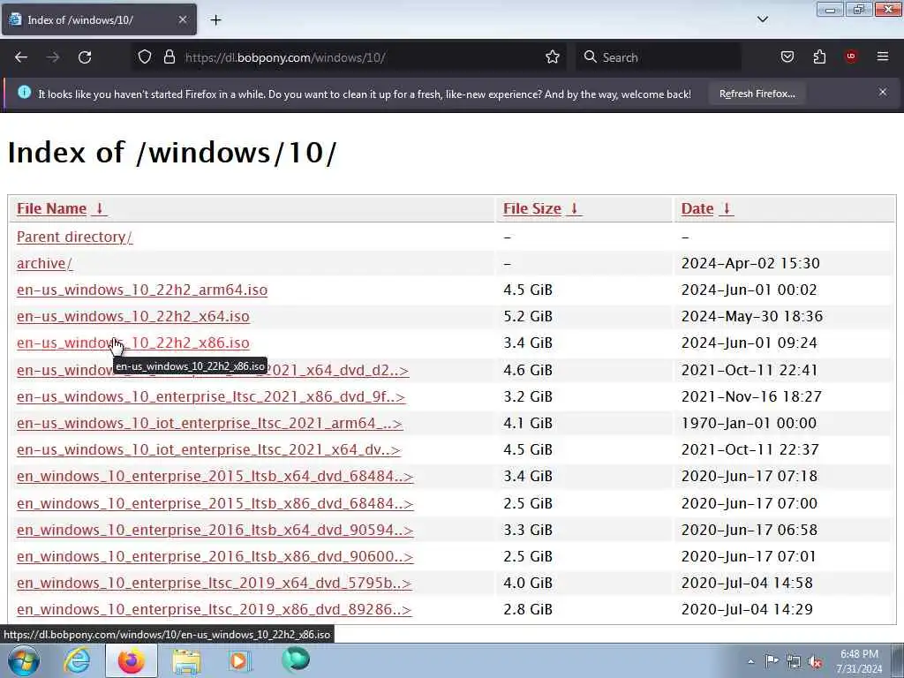This screenshot has width=904, height=678.
Task: Reload the page with the refresh icon
Action: point(85,57)
